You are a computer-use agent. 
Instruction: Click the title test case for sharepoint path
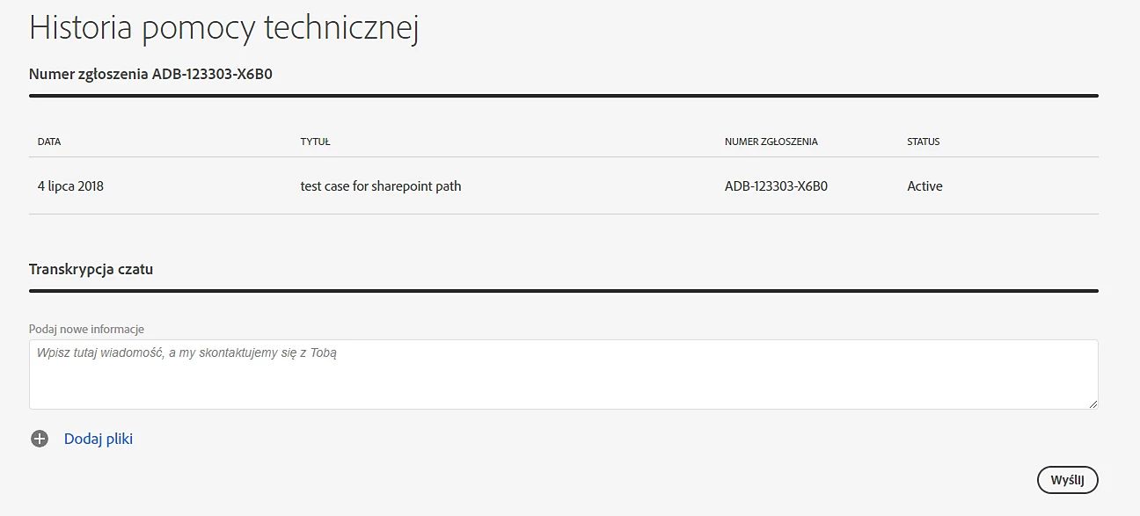tap(381, 186)
